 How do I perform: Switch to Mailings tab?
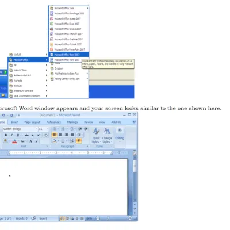[x=72, y=122]
